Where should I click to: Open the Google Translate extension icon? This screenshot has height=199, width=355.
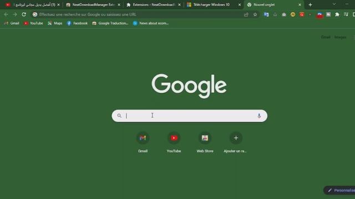click(266, 15)
